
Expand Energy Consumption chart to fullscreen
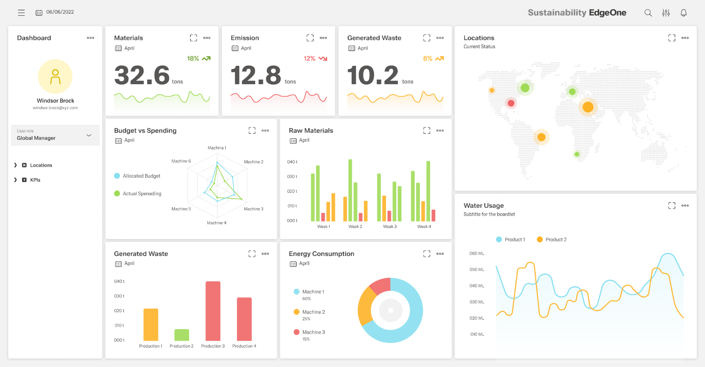(x=426, y=254)
